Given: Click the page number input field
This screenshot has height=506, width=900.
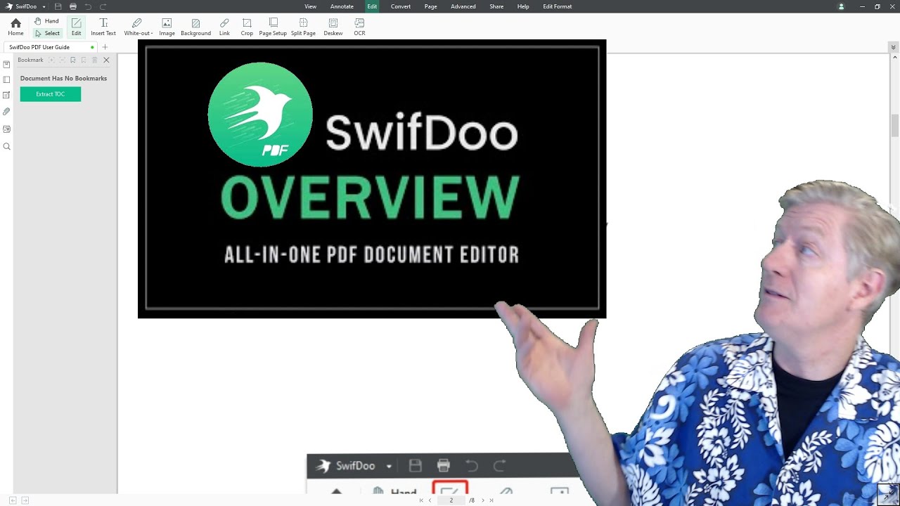Looking at the screenshot, I should tap(451, 500).
